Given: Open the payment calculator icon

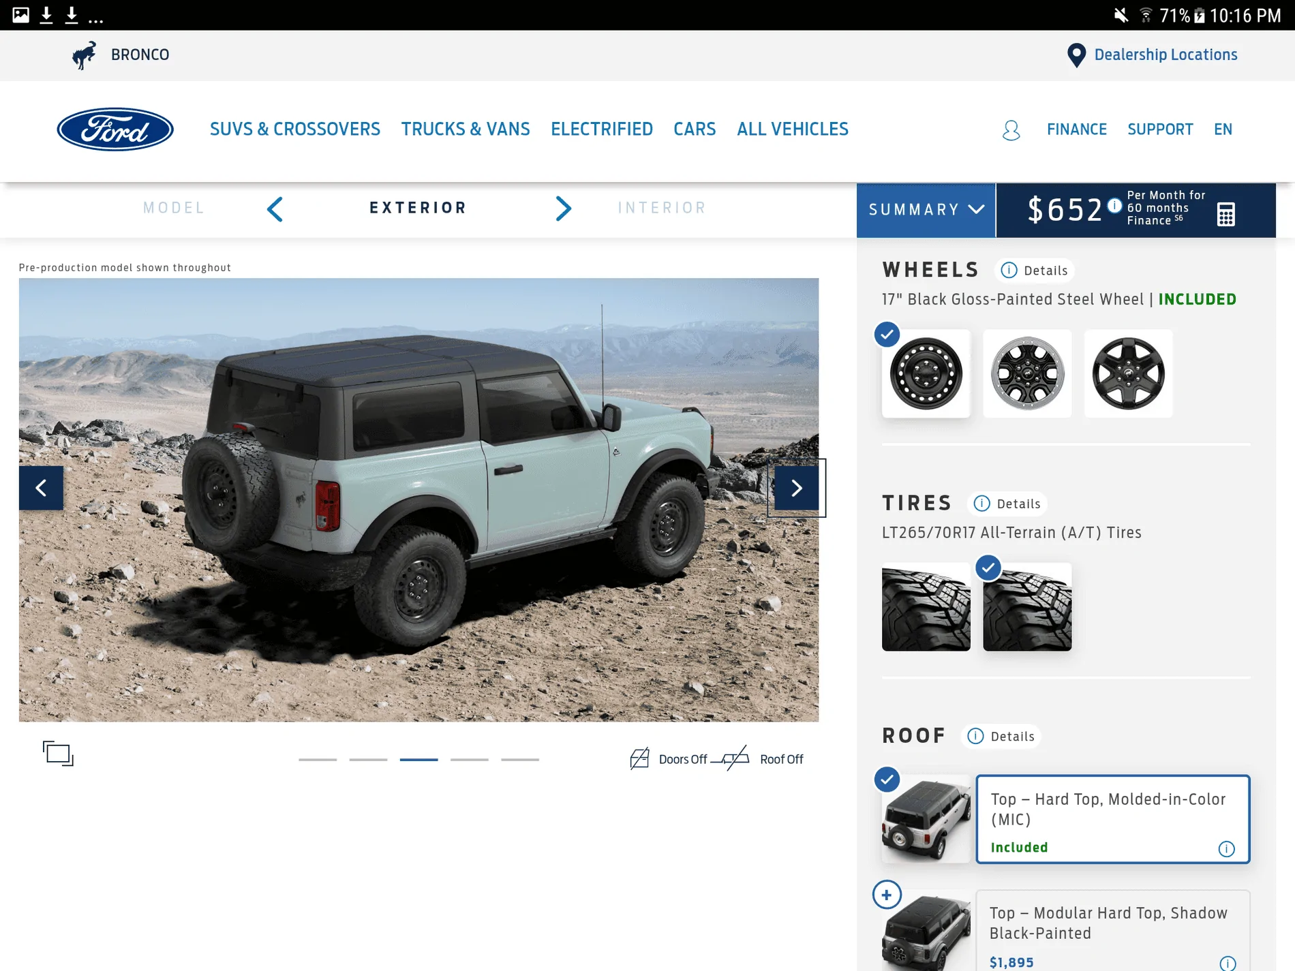Looking at the screenshot, I should [1225, 214].
